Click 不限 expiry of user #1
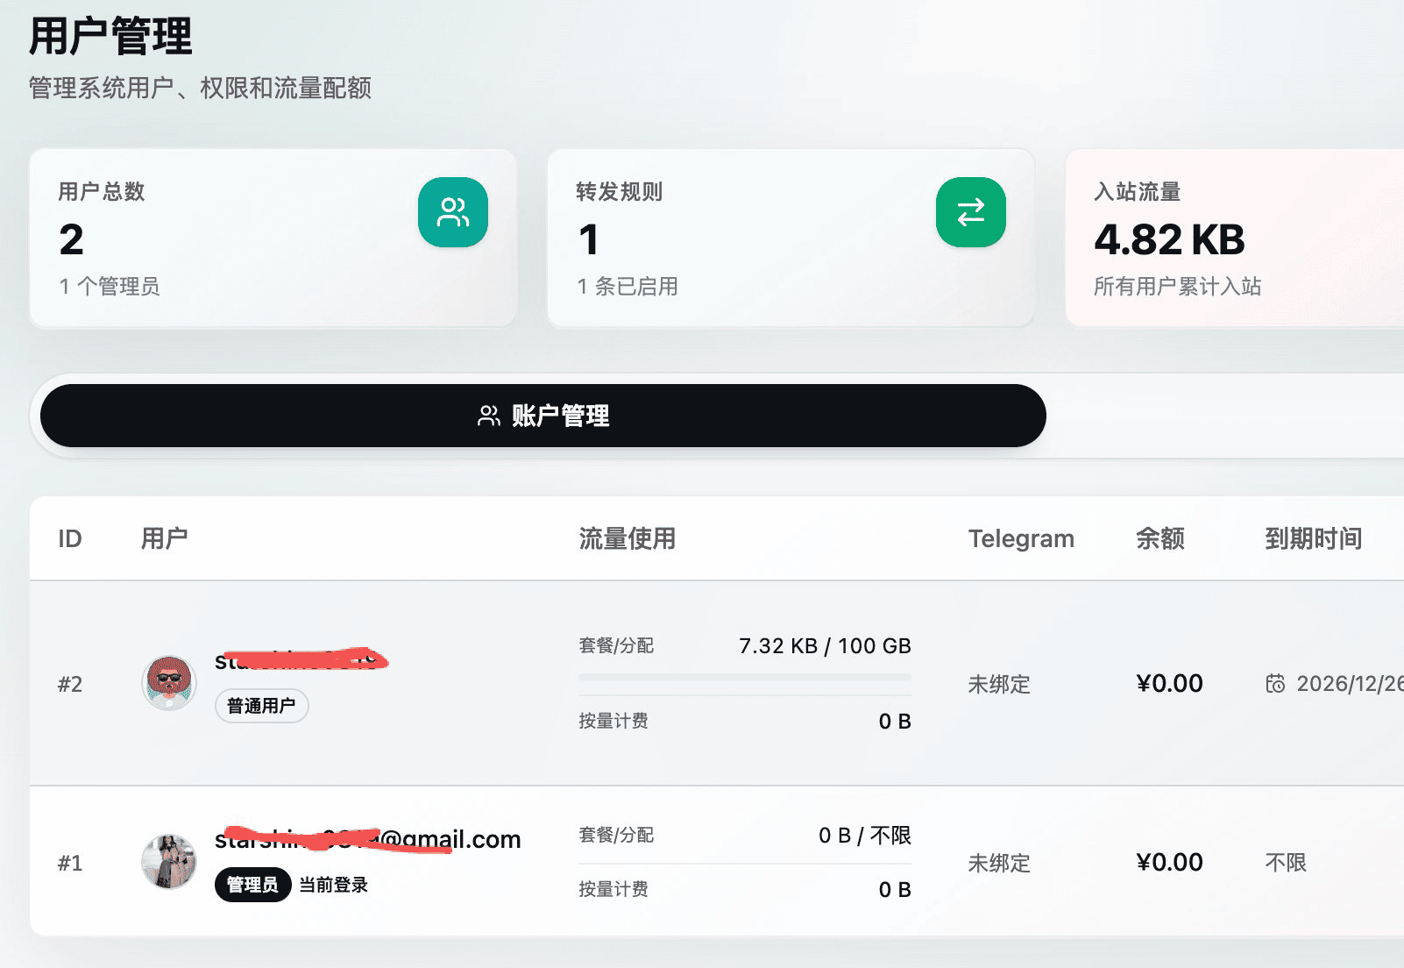 click(x=1286, y=863)
